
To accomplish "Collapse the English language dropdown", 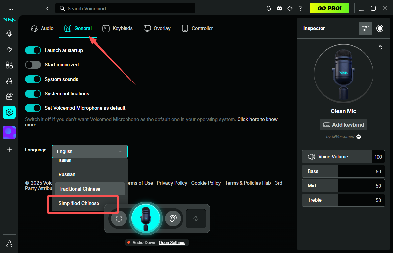I will click(x=90, y=151).
